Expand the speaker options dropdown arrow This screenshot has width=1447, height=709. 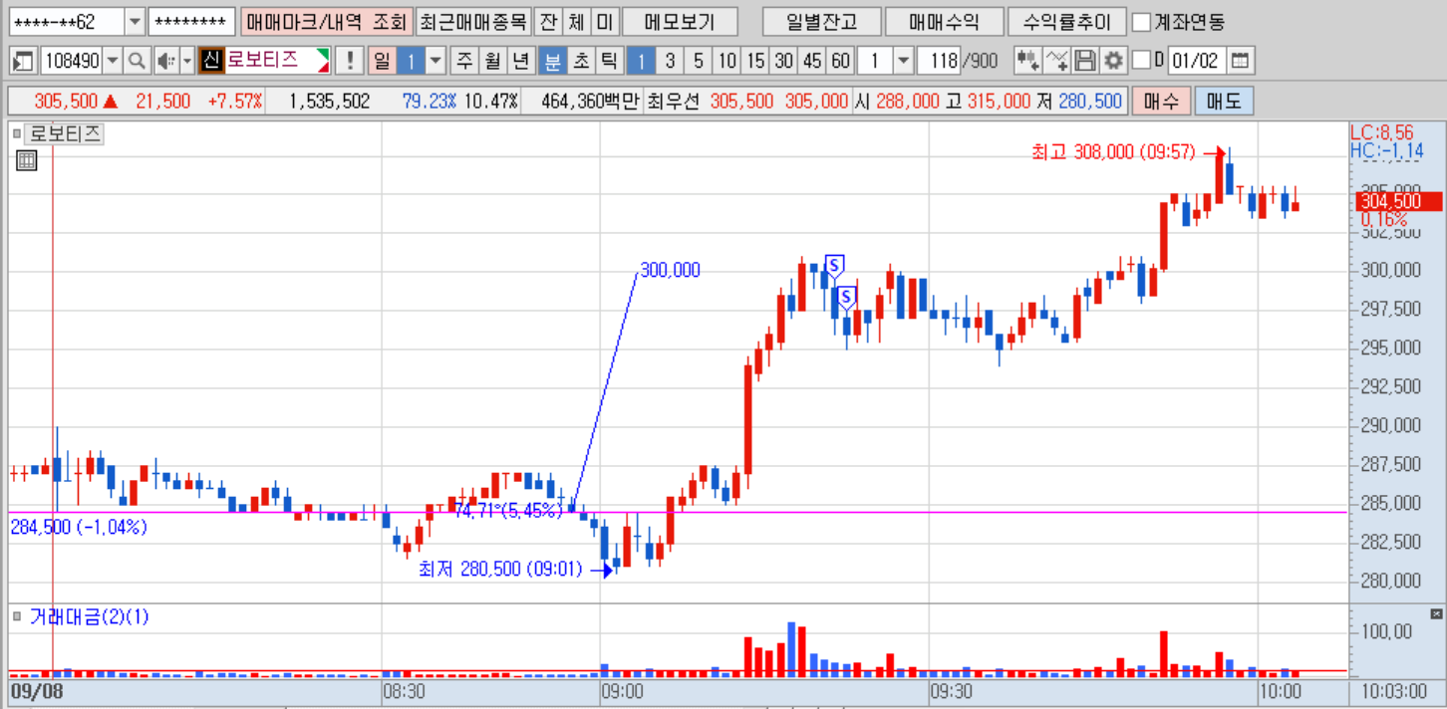coord(186,61)
